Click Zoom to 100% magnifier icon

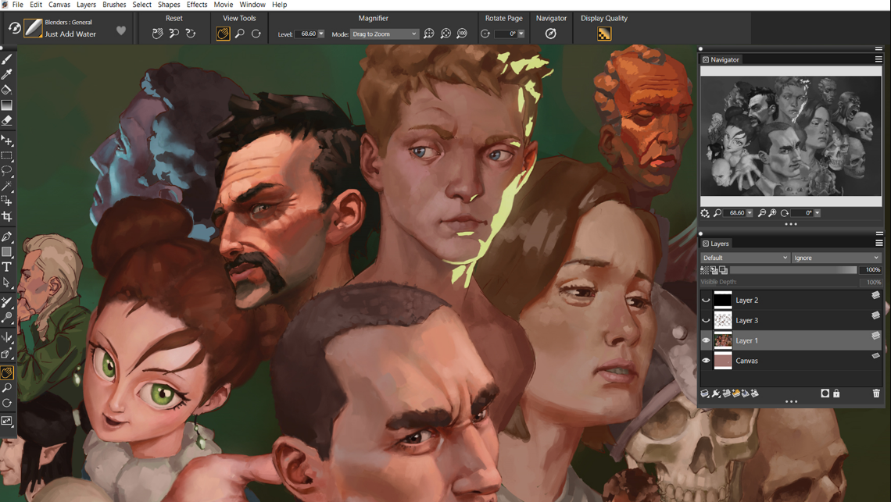point(462,34)
